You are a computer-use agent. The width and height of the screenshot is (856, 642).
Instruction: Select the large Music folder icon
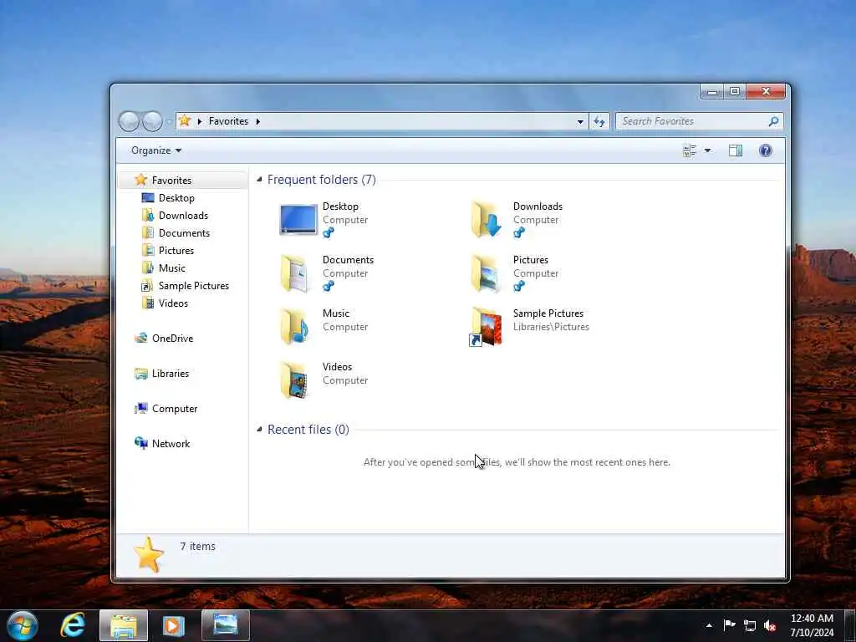[295, 327]
